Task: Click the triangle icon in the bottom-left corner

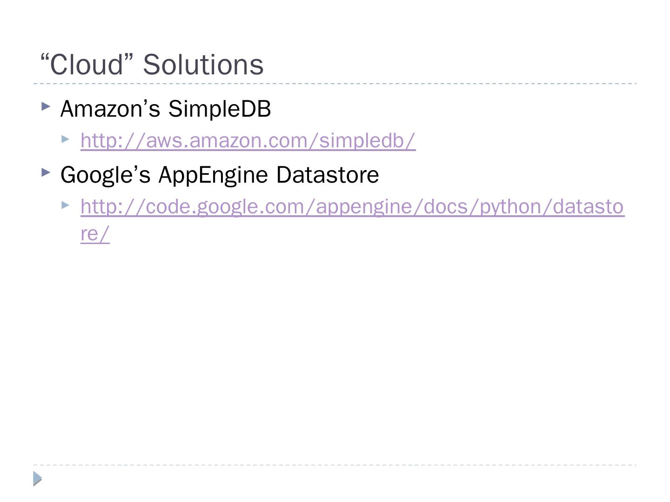Action: click(38, 478)
